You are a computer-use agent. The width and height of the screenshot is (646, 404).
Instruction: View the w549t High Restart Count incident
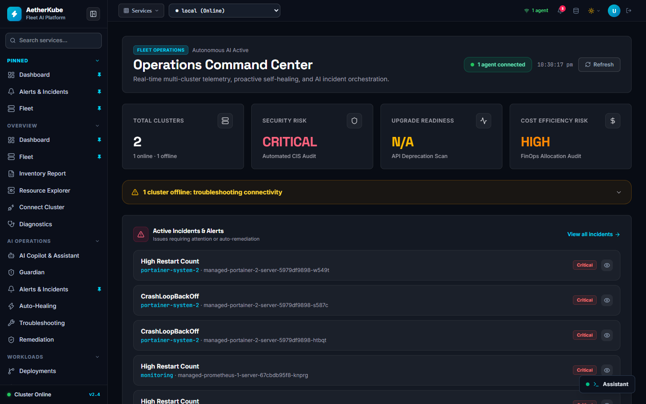pyautogui.click(x=607, y=265)
